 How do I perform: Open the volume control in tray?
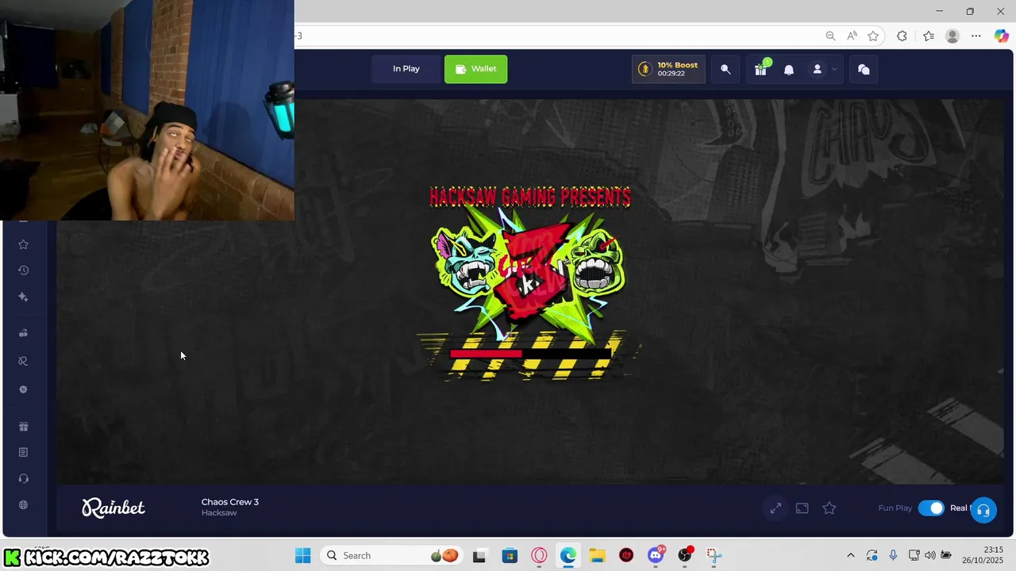[x=930, y=555]
